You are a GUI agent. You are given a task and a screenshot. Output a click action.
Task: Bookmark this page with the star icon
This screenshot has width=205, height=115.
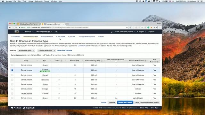click(x=127, y=27)
